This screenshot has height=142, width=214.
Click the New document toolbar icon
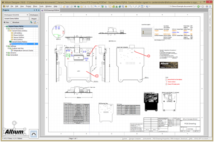[61, 6]
